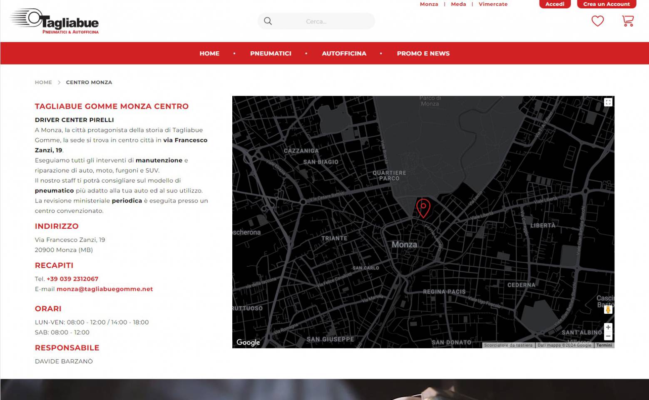The height and width of the screenshot is (400, 649).
Task: Click the CENTRO MONZA breadcrumb text
Action: [89, 82]
